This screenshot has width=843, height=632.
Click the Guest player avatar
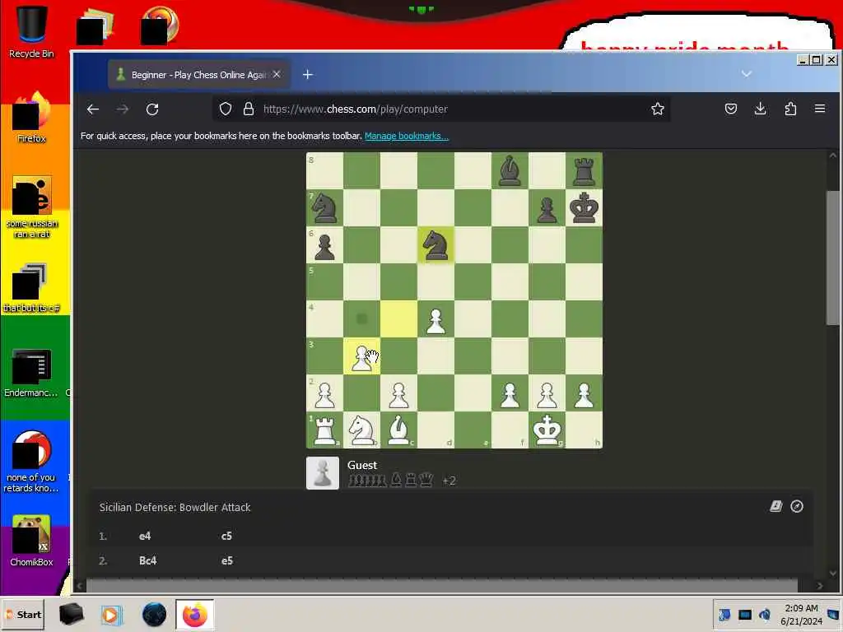(323, 473)
